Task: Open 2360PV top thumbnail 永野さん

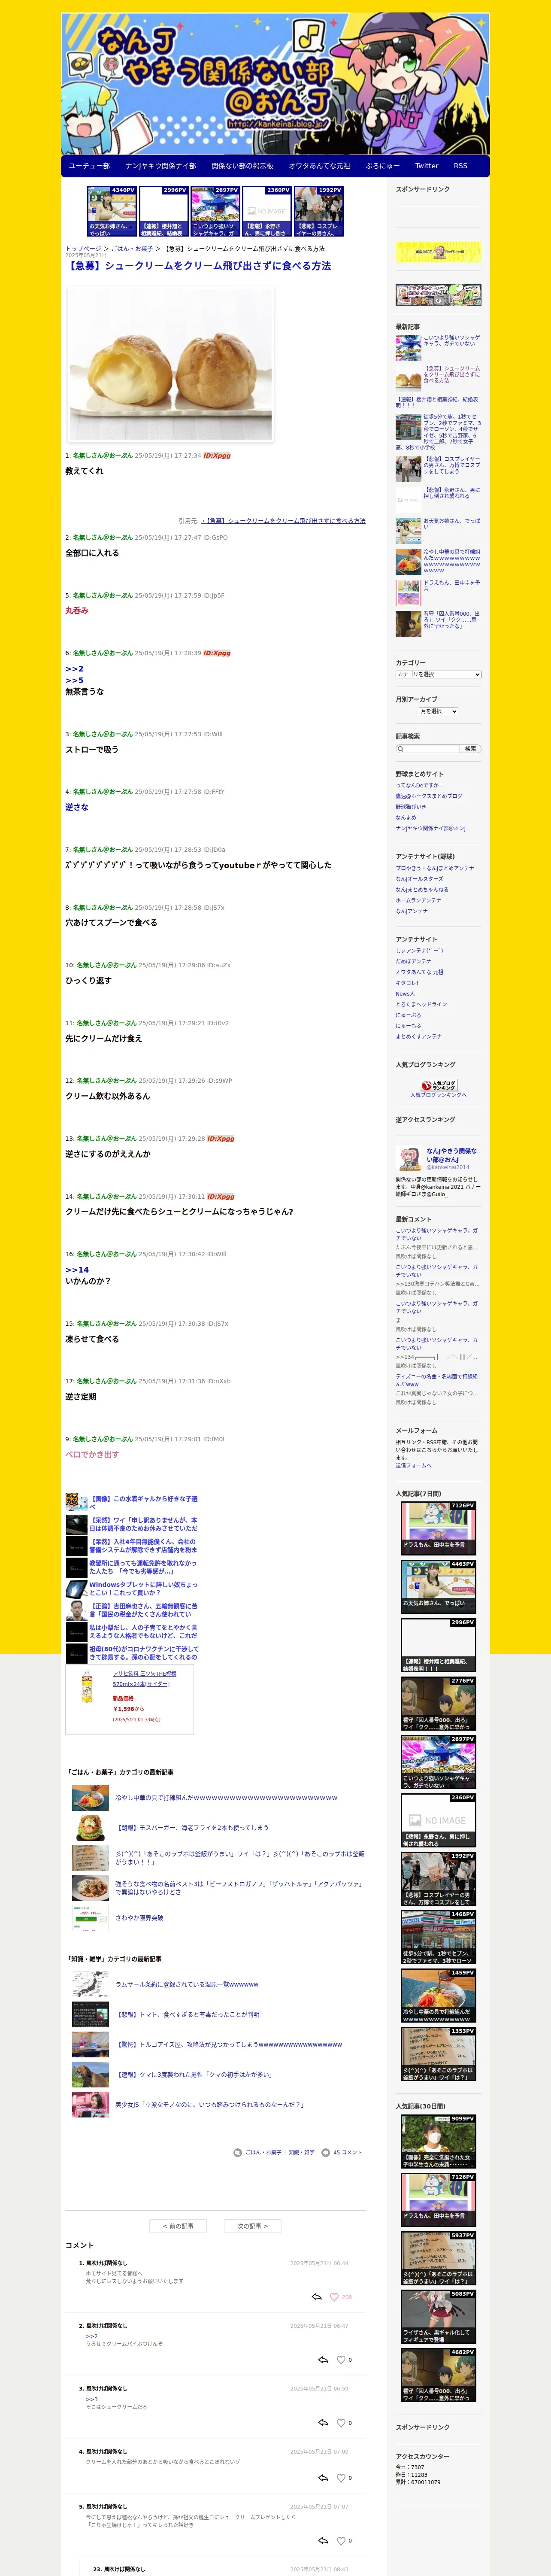Action: 267,211
